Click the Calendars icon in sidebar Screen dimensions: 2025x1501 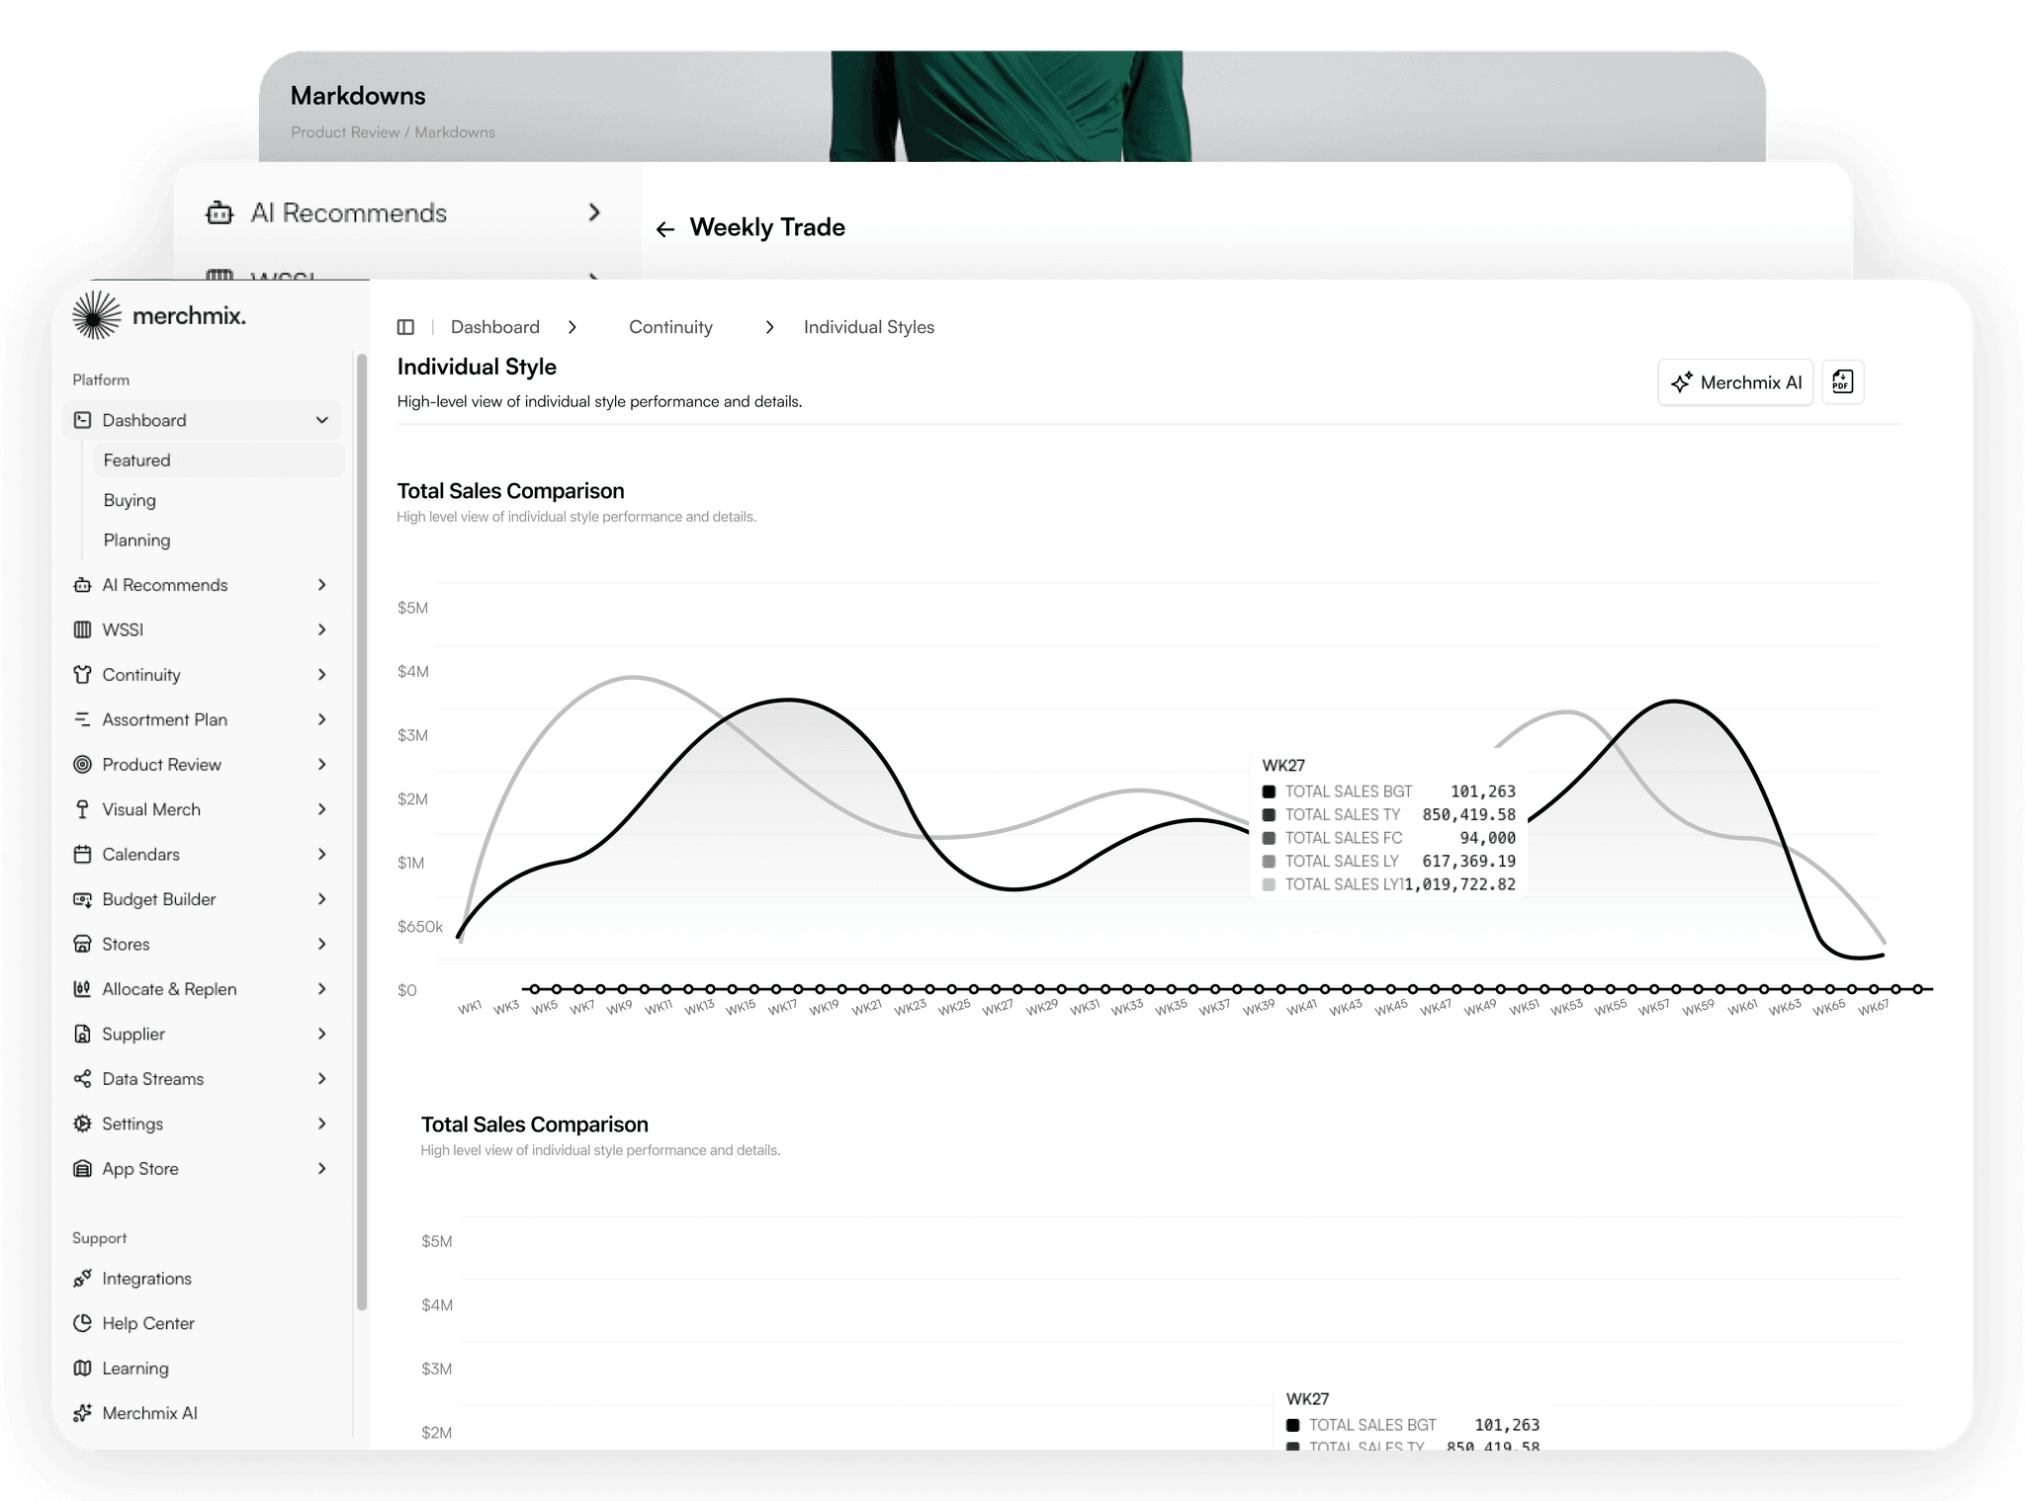coord(83,855)
